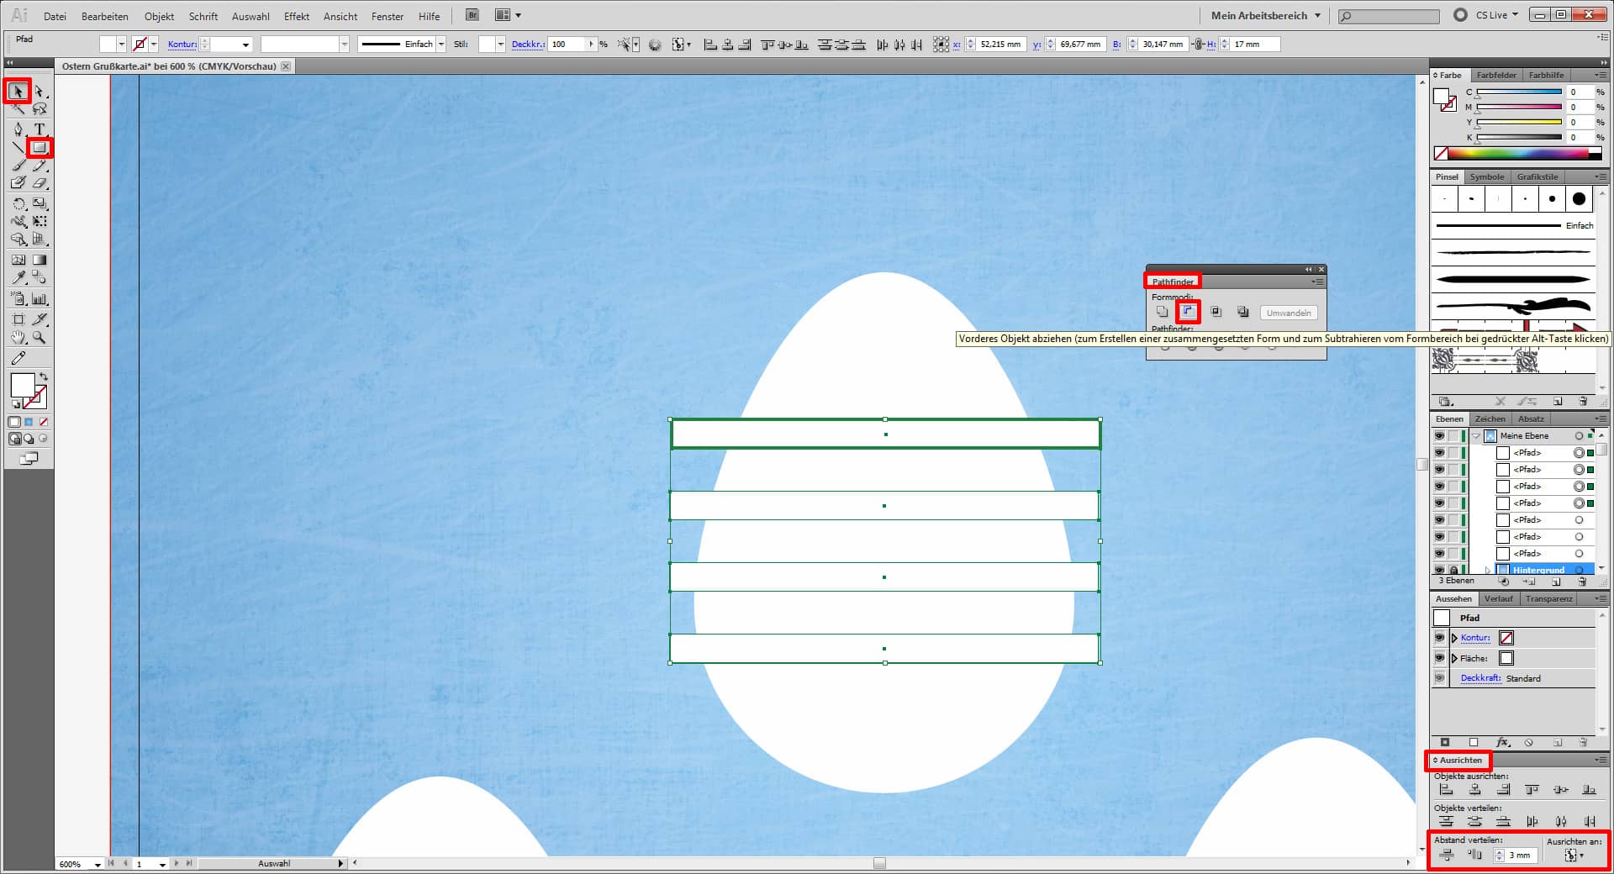Open the Mein Arbeitsbereich workspace dropdown

(1265, 15)
